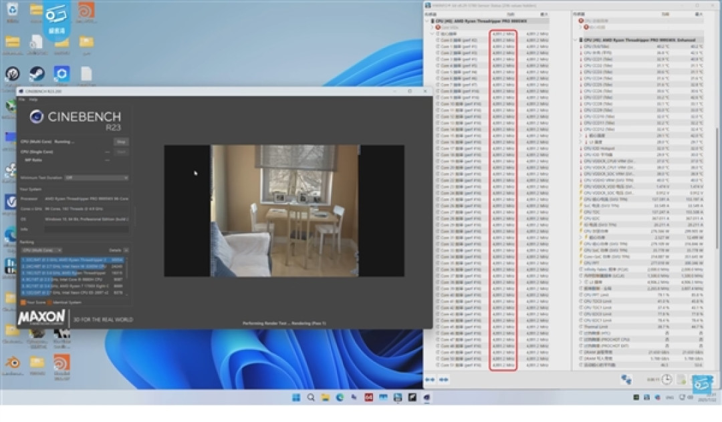Click the HWiNFO network computers icon
This screenshot has height=422, width=722.
point(626,379)
